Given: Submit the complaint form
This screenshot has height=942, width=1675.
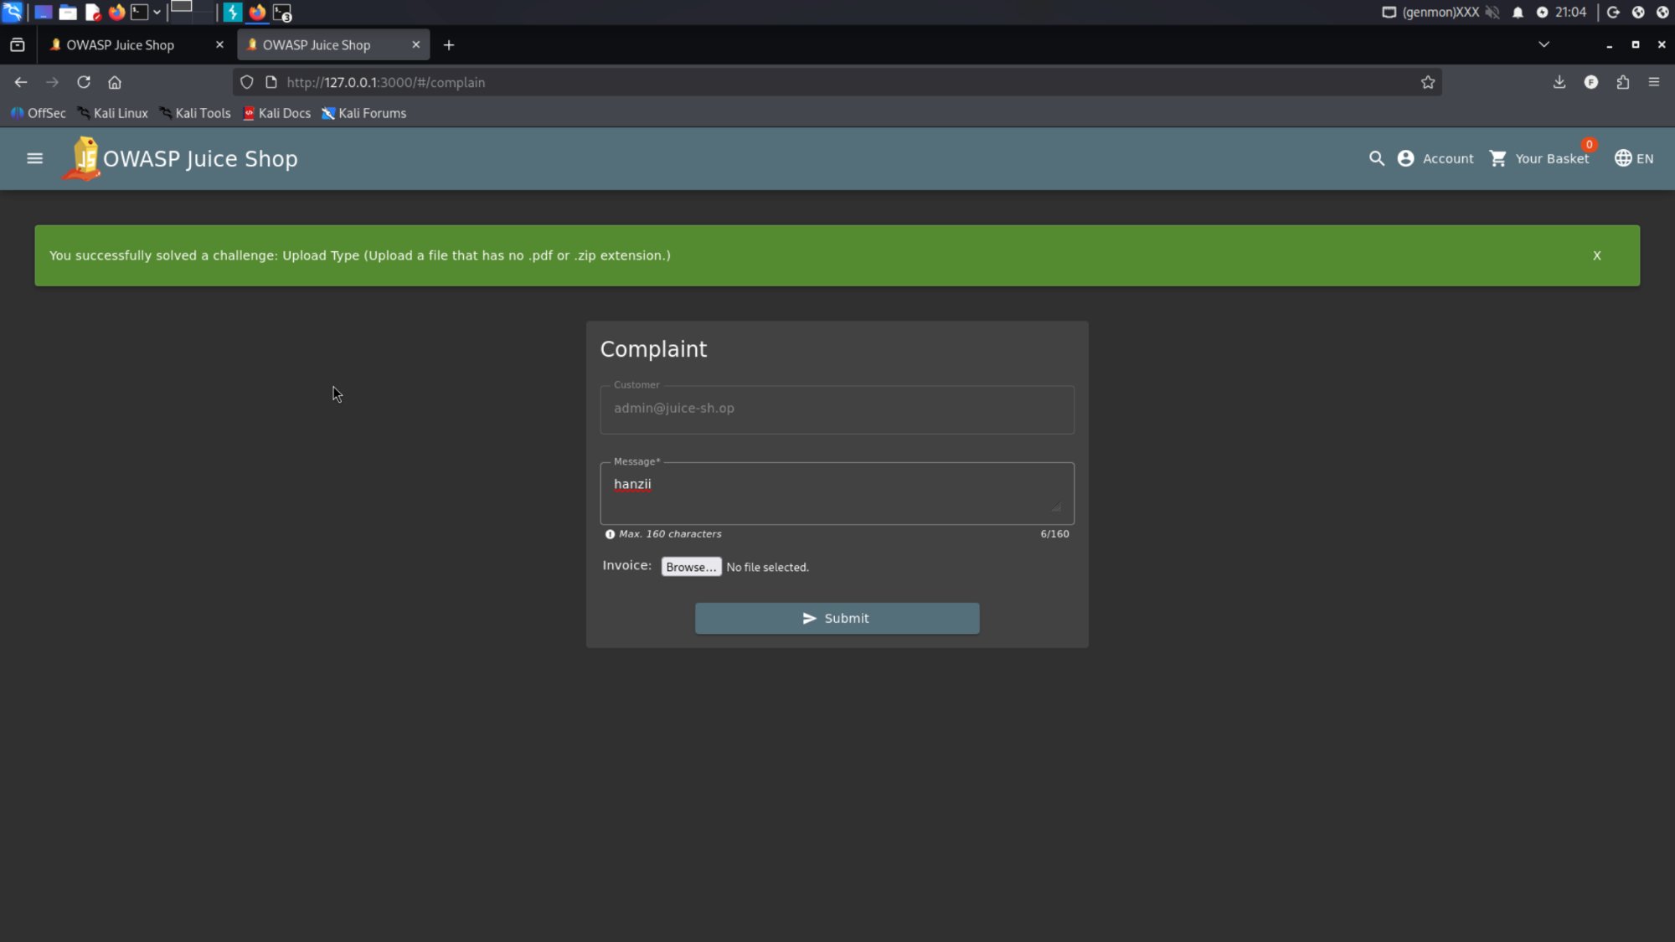Looking at the screenshot, I should coord(837,618).
